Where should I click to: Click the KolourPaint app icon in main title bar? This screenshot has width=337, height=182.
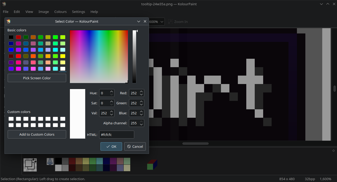pyautogui.click(x=4, y=4)
